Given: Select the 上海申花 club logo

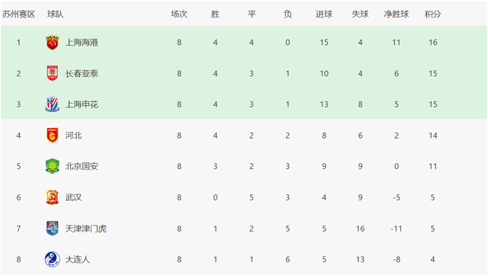Looking at the screenshot, I should pyautogui.click(x=53, y=104).
